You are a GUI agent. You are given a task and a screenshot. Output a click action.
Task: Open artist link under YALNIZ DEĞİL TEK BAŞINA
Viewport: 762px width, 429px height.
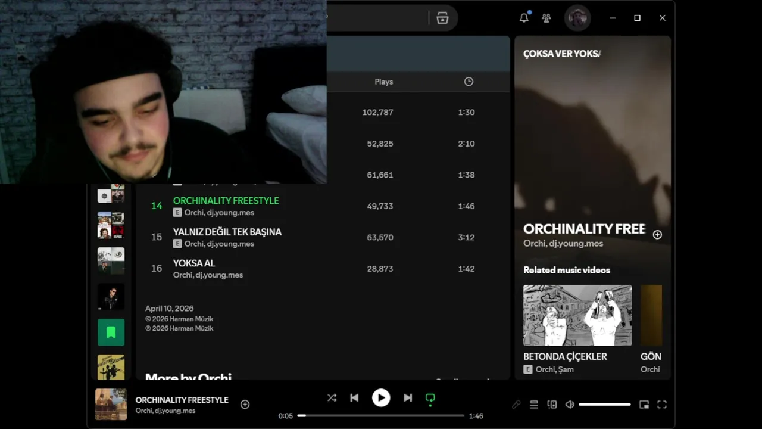pyautogui.click(x=219, y=244)
